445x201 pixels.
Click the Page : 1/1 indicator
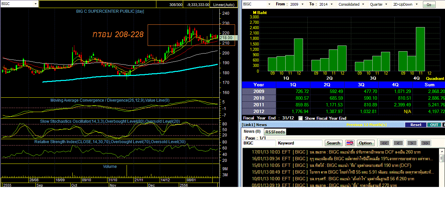point(256,138)
